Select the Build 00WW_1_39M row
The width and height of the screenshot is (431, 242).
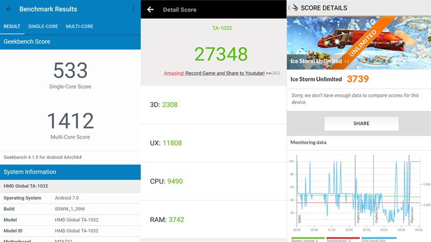pos(71,209)
